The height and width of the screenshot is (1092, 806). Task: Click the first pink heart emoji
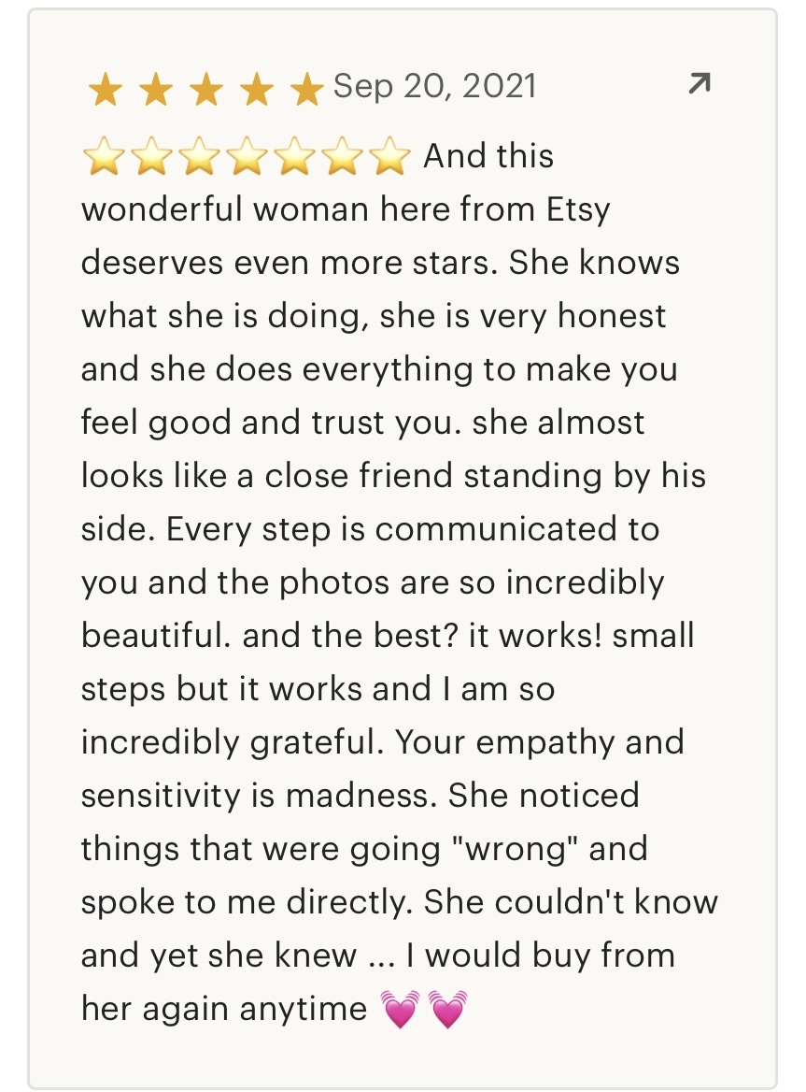click(401, 1009)
